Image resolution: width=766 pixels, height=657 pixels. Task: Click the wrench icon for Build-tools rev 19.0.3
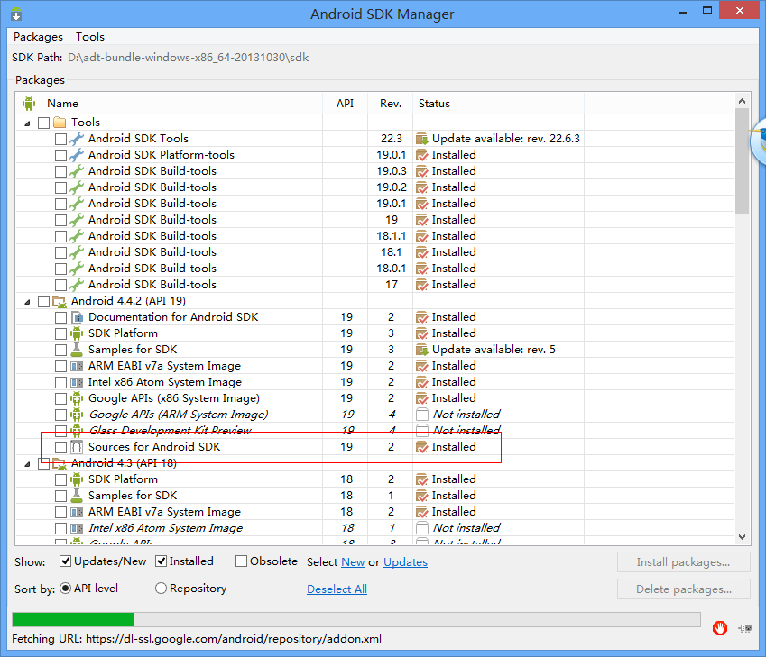point(76,171)
